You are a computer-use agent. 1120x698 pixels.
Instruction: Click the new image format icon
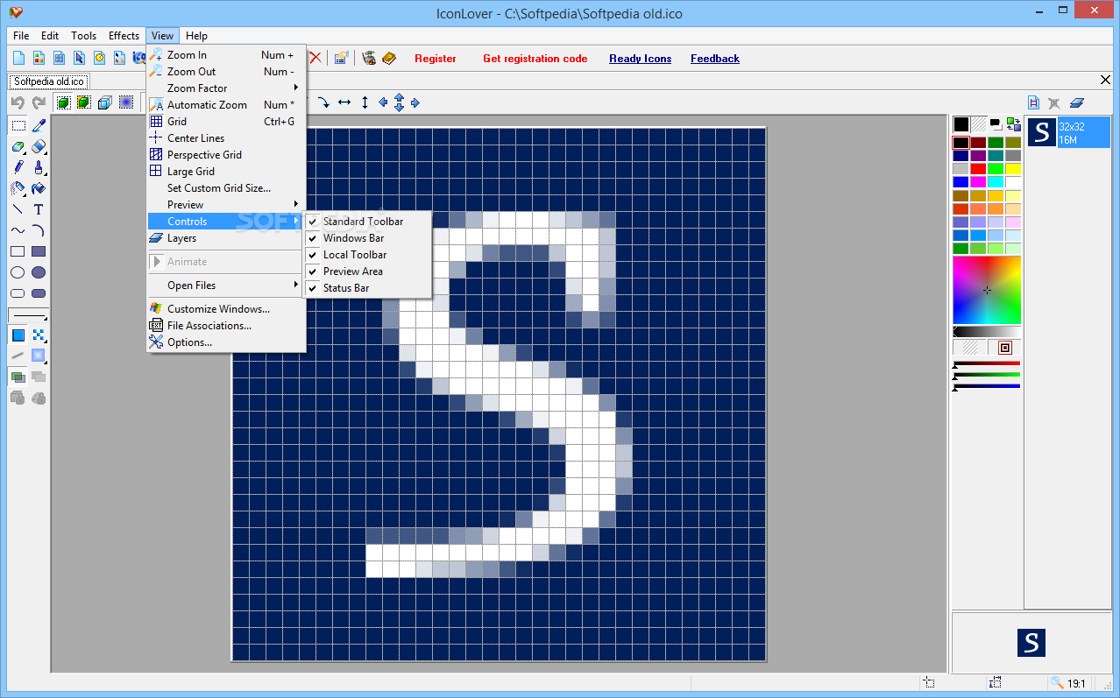pyautogui.click(x=1034, y=102)
